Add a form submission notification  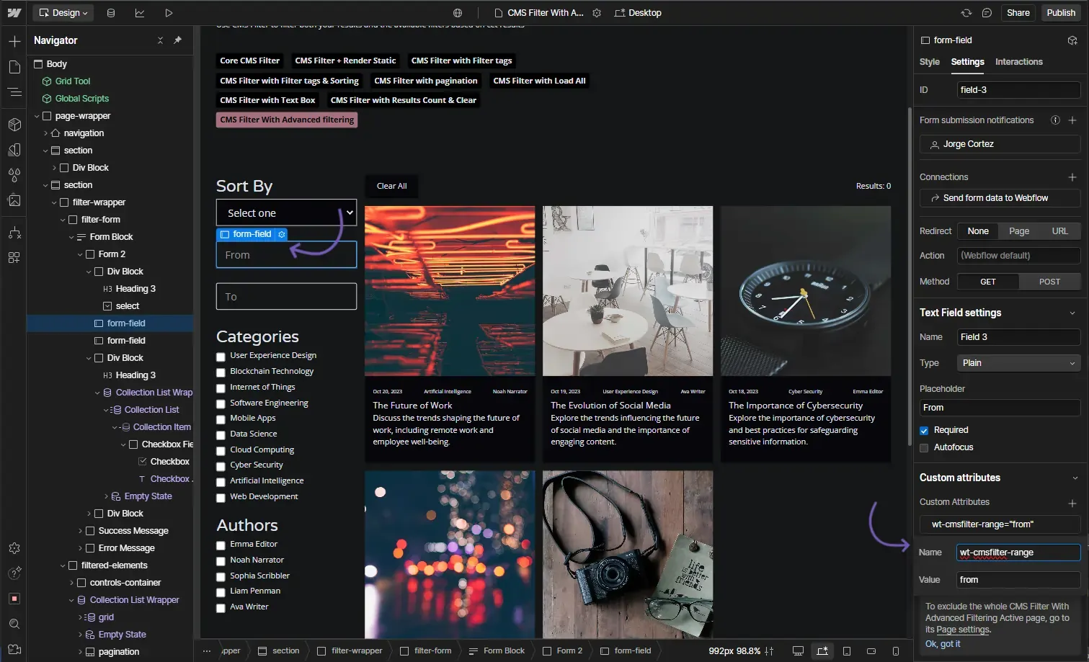(1072, 120)
